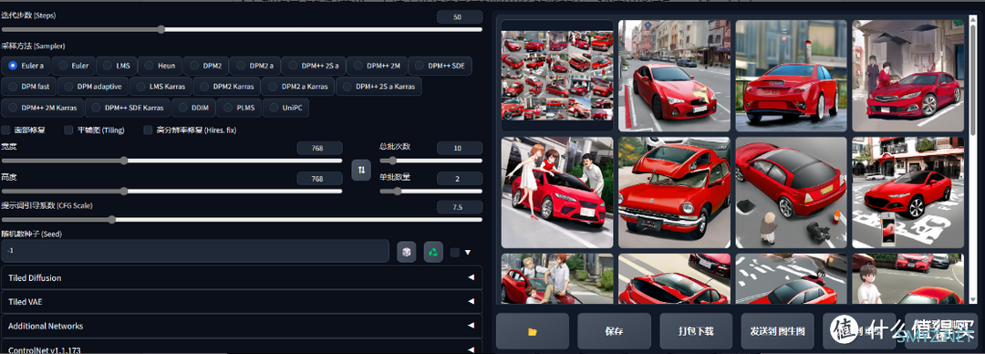
Task: Adjust the CFG Scale slider
Action: pyautogui.click(x=242, y=220)
